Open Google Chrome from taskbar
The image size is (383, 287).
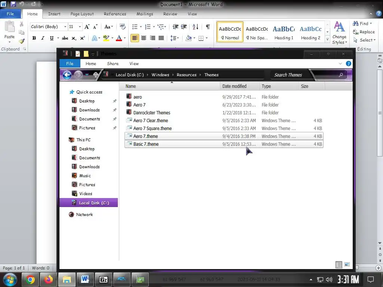[30, 280]
